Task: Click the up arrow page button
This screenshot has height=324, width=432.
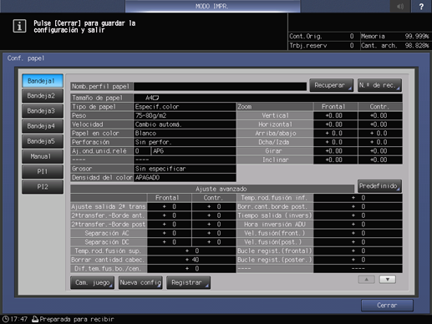Action: 366,280
